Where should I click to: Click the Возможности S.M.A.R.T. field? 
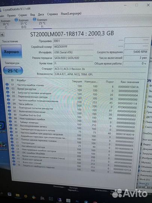(x=99, y=74)
